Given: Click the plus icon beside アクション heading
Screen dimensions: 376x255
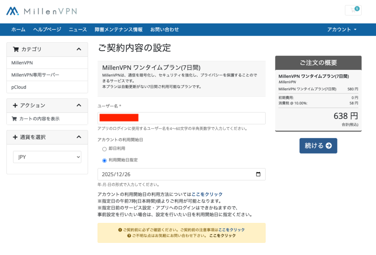Looking at the screenshot, I should click(15, 105).
